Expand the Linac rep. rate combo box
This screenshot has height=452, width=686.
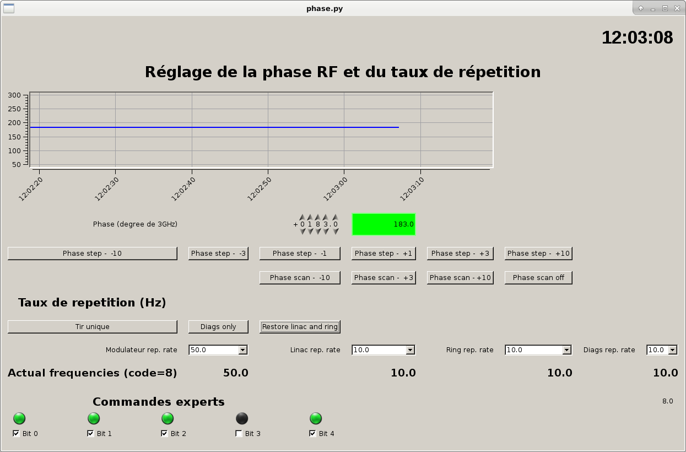410,350
